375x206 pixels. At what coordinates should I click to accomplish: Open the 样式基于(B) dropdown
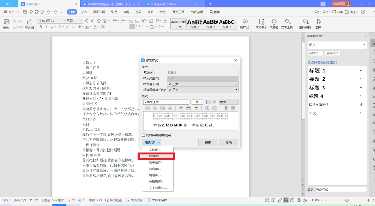202,84
